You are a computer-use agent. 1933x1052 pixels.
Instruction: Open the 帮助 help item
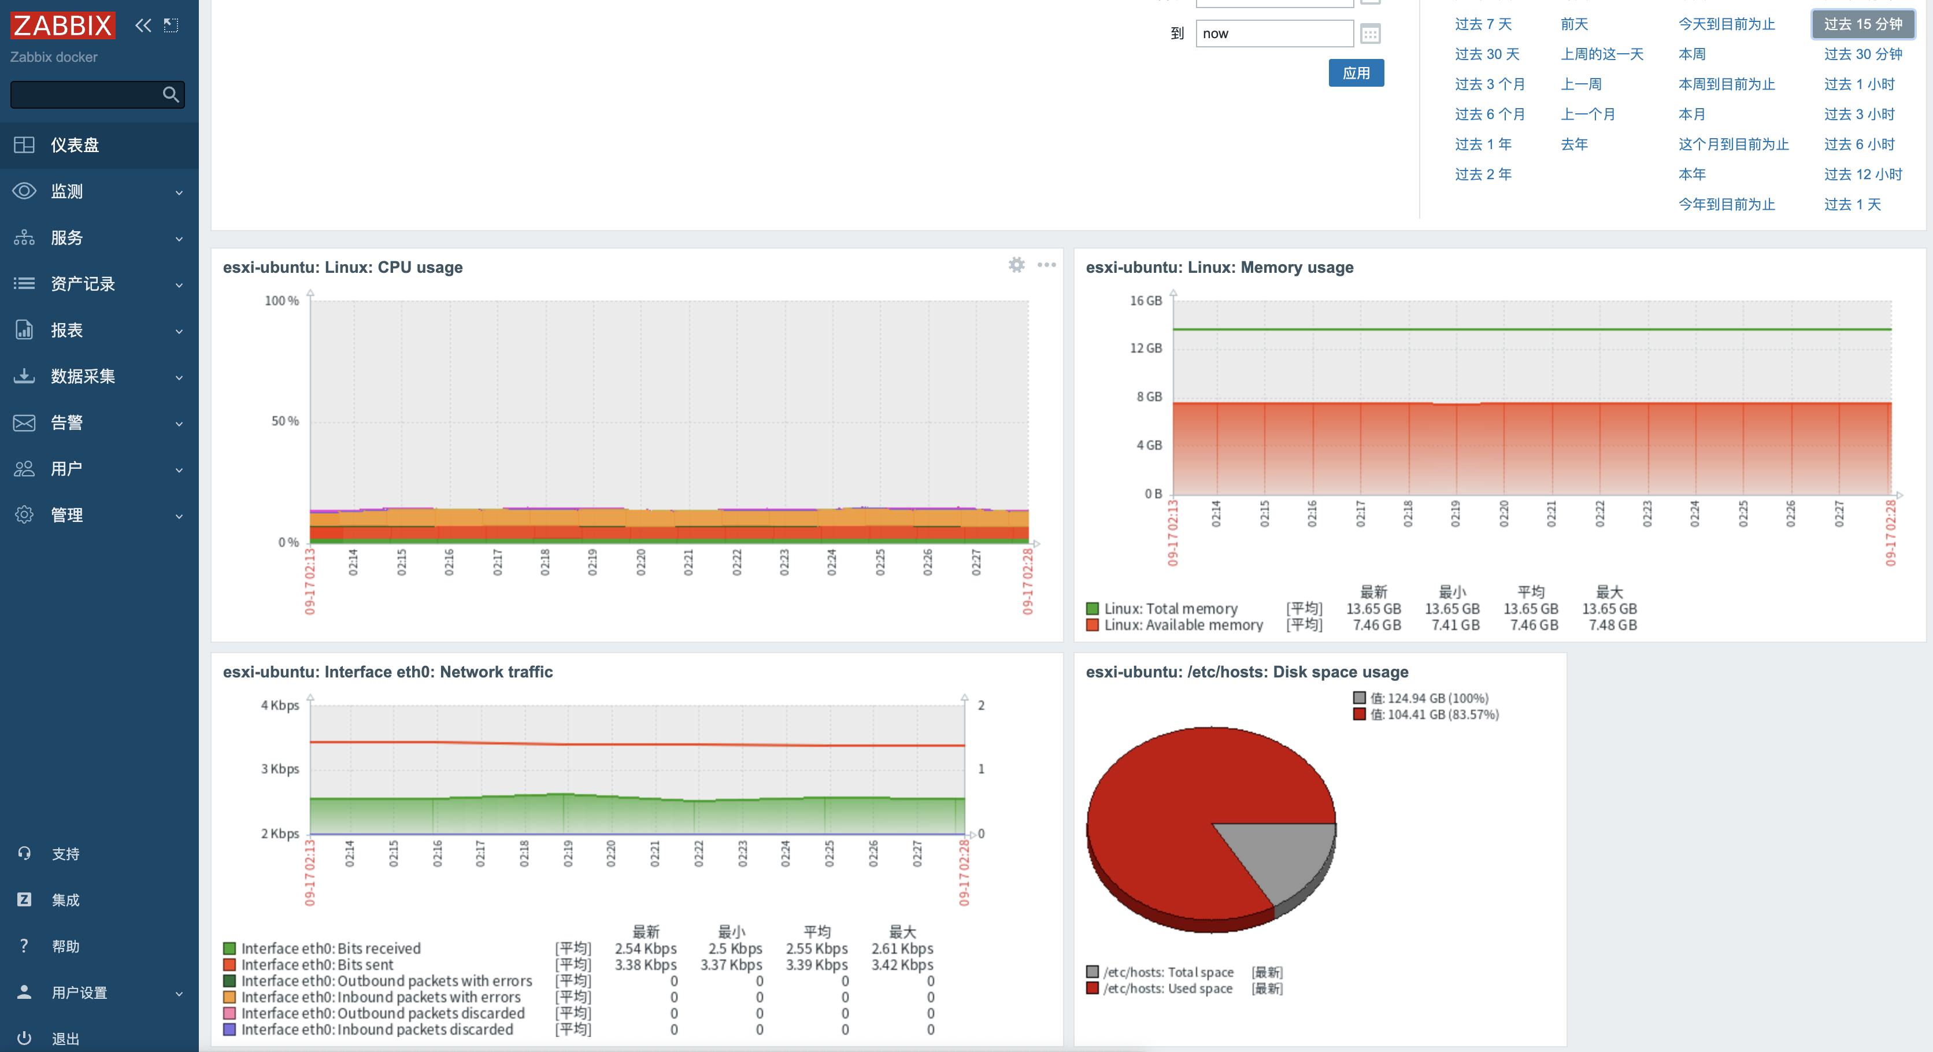point(65,946)
